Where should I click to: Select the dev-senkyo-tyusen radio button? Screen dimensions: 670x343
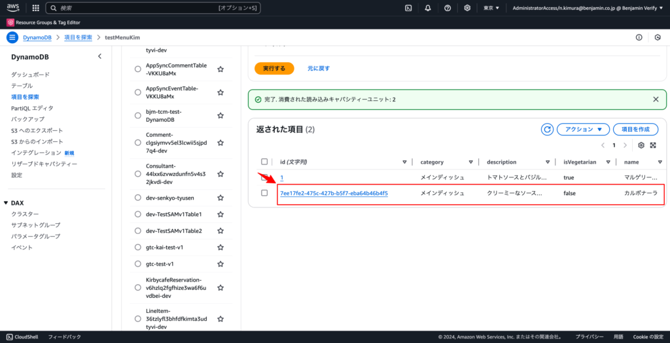(137, 198)
